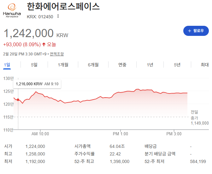Show the 6개월 chart range
212x174 pixels.
tap(93, 65)
